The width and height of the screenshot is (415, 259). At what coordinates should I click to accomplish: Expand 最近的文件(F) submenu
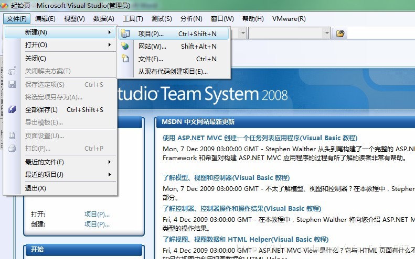60,162
